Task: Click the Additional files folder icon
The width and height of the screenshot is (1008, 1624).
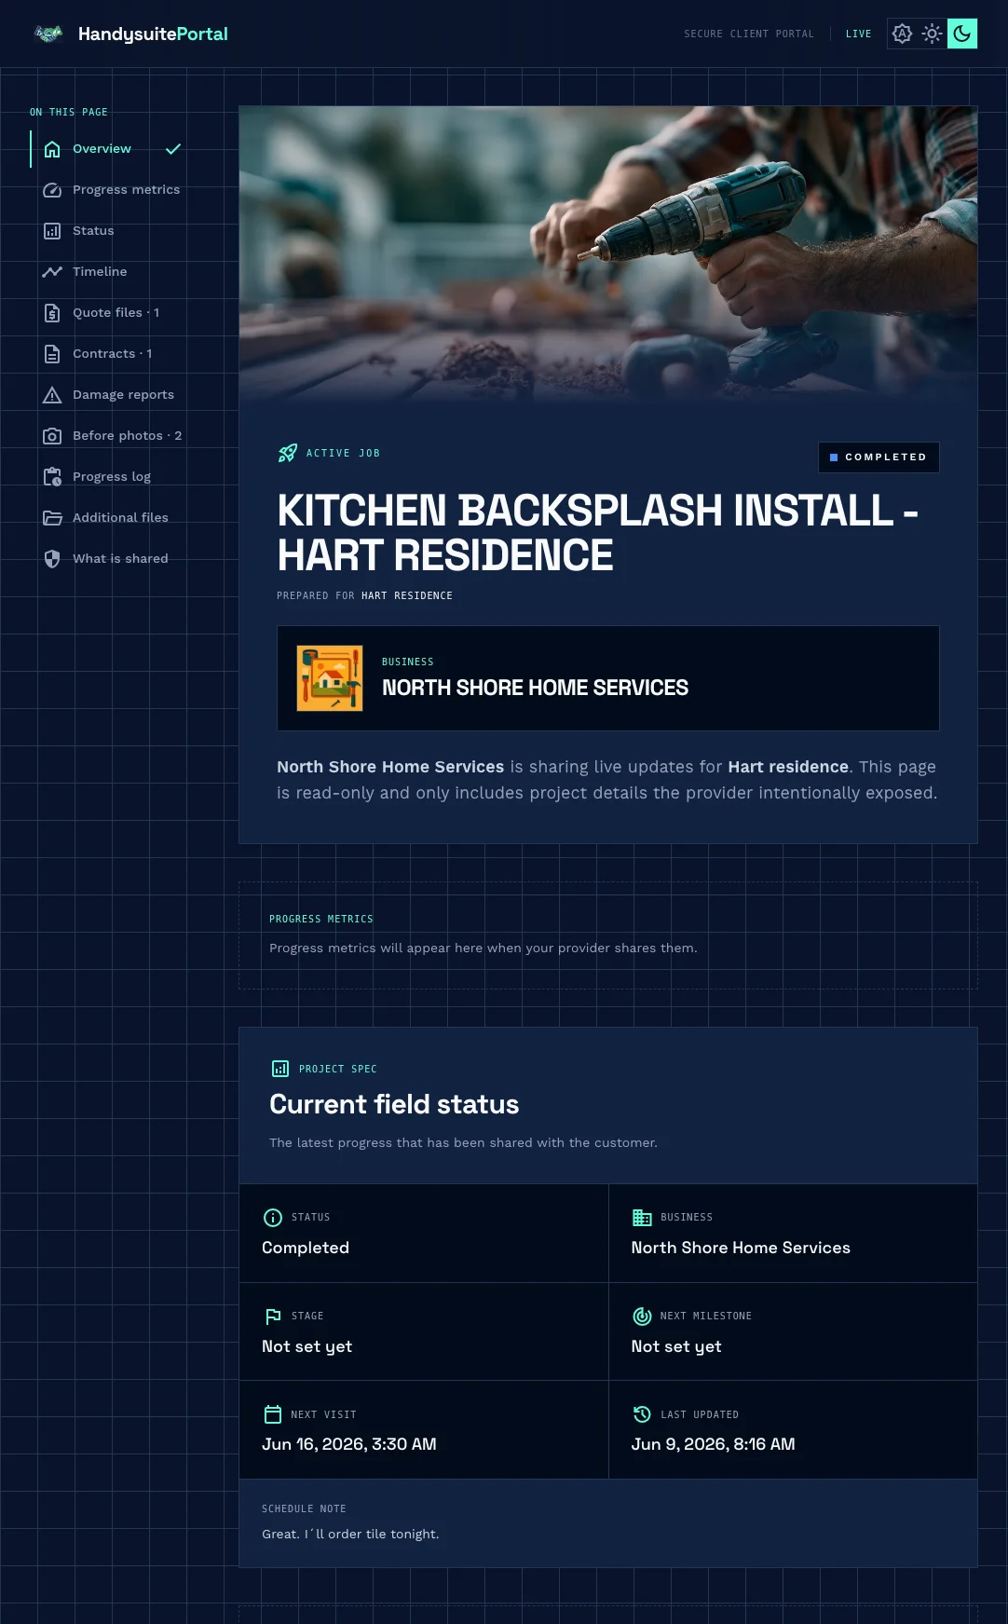Action: [52, 518]
